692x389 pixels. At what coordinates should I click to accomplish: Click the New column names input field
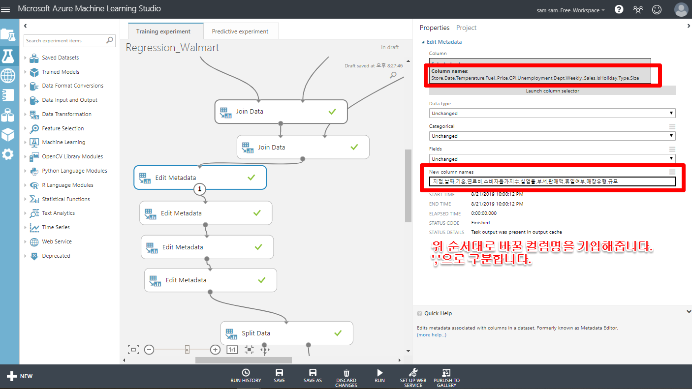point(552,181)
